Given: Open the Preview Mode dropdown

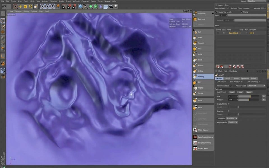Looking at the screenshot, I should (x=256, y=86).
